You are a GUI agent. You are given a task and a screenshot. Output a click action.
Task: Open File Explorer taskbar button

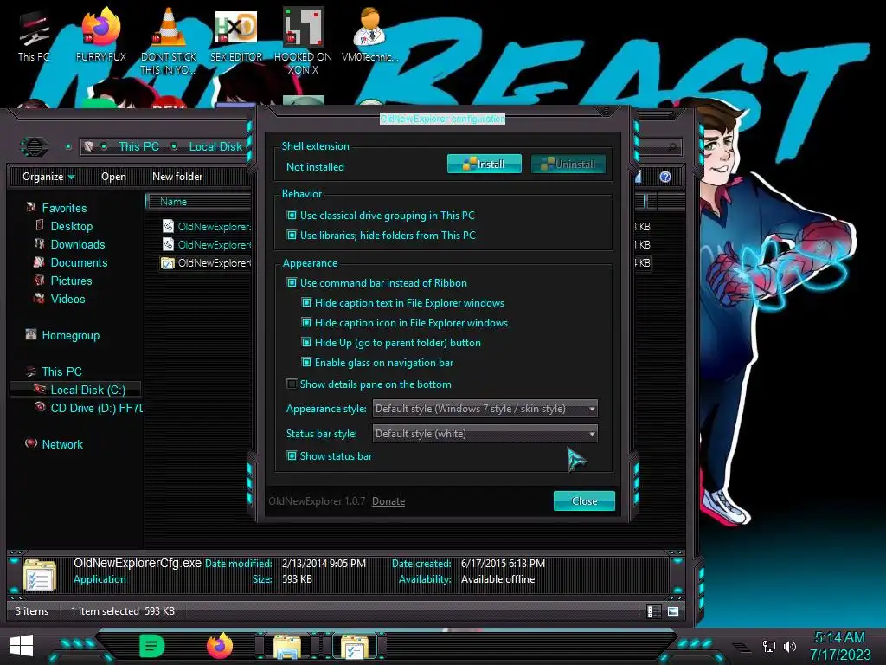pos(287,646)
